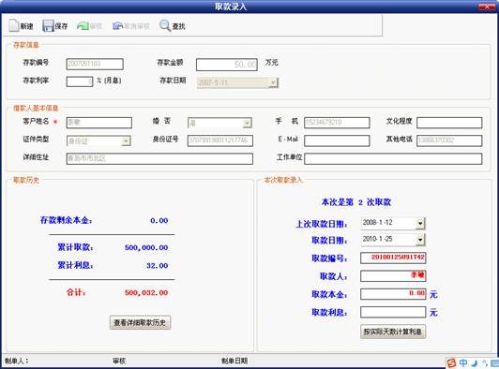Focus the 客户姓名 name field

pos(99,123)
